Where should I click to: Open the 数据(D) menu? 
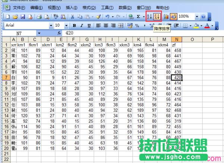[x=125, y=7]
